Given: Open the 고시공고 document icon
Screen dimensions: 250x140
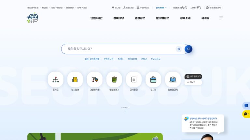Looking at the screenshot, I should click(x=134, y=79).
